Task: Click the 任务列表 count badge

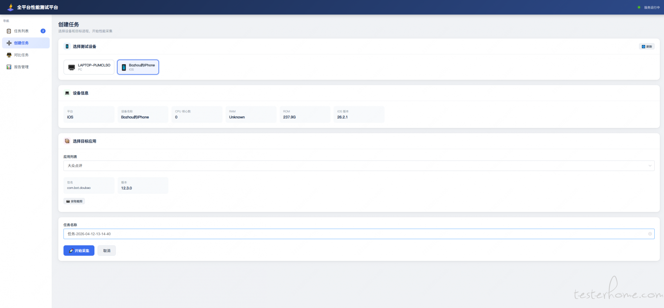Action: tap(43, 31)
